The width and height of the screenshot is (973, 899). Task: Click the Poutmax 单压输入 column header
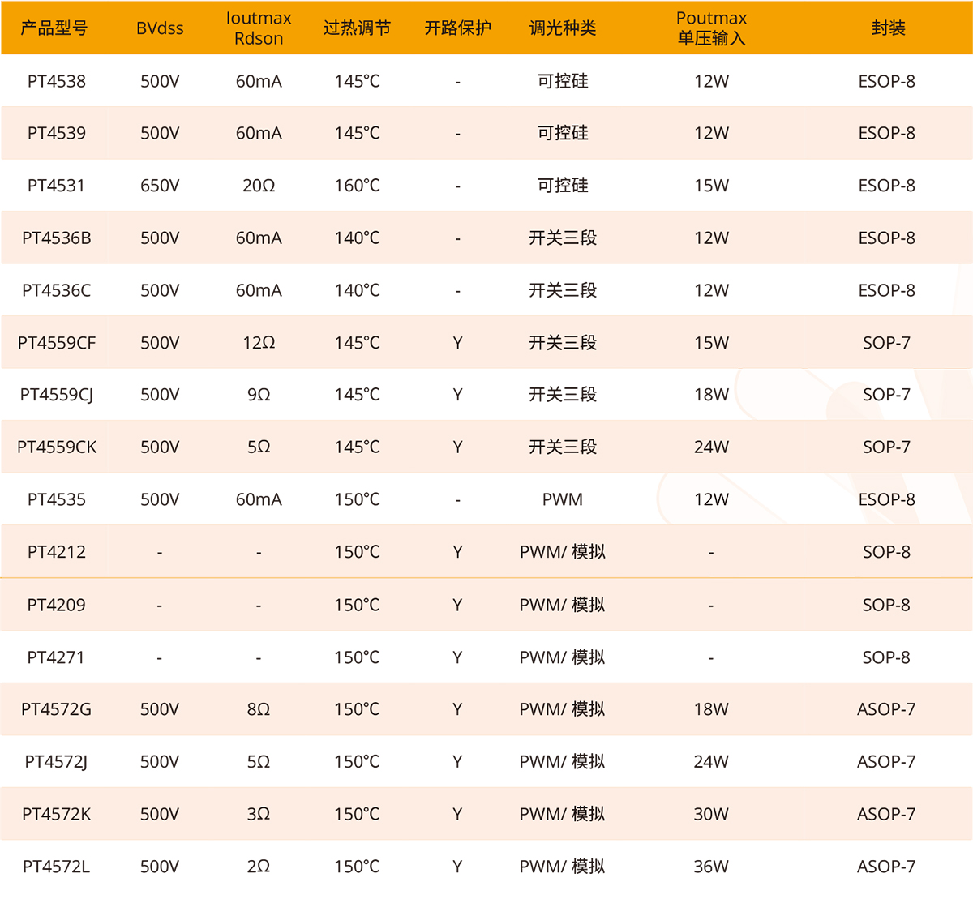click(711, 28)
